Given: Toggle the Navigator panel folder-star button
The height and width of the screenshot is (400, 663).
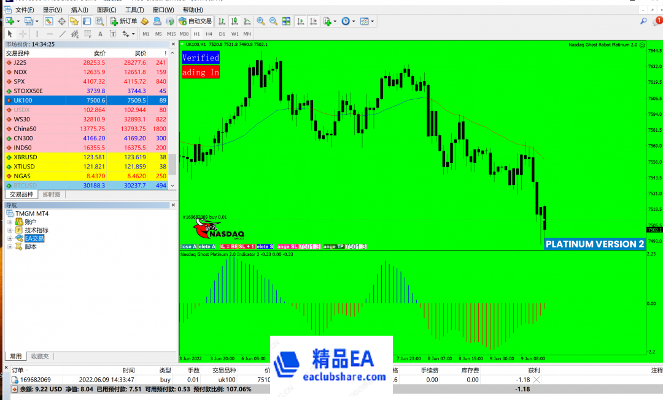Looking at the screenshot, I should pos(74,21).
